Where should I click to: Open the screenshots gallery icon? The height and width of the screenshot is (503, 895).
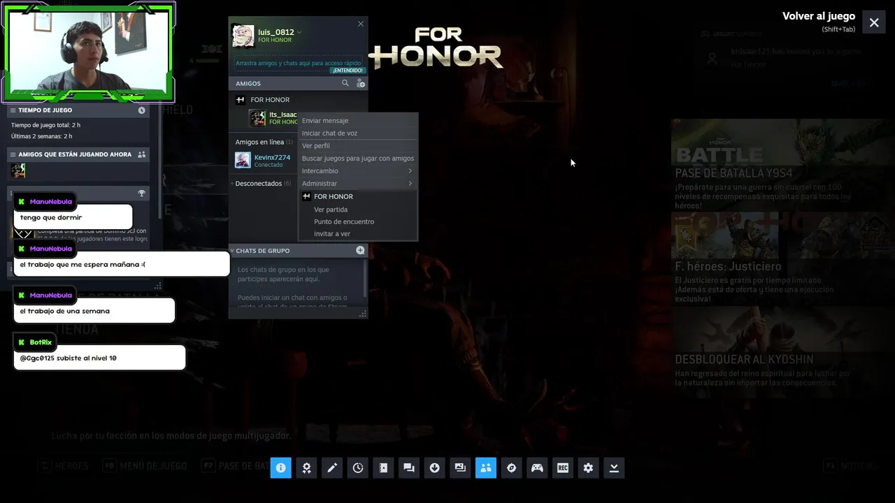[460, 468]
